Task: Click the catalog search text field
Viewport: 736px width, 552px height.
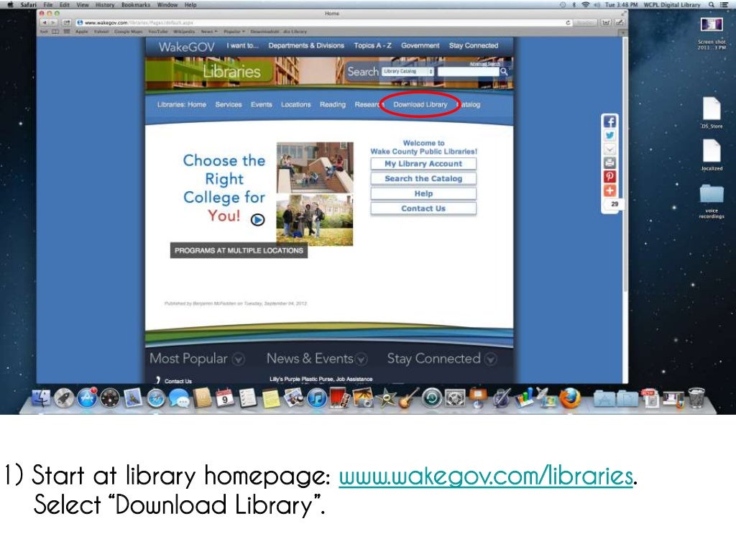Action: pos(468,71)
